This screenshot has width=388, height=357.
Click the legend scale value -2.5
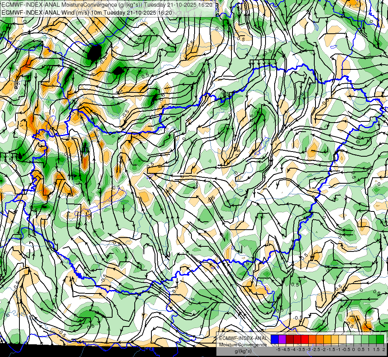[x=316, y=349]
